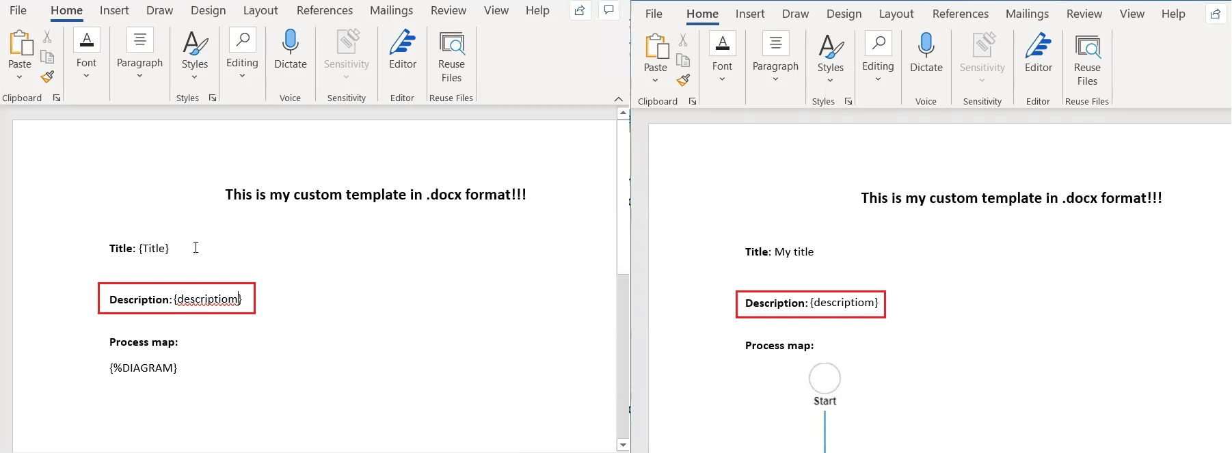This screenshot has height=453, width=1232.
Task: Click Paste icon in left Word window
Action: click(x=21, y=42)
